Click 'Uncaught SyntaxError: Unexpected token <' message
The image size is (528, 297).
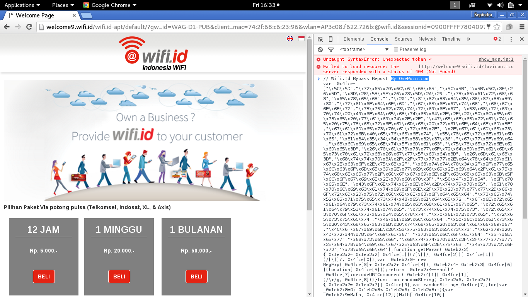point(377,60)
